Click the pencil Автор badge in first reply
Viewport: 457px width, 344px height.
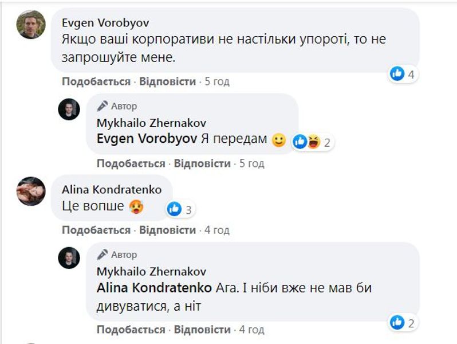(117, 106)
